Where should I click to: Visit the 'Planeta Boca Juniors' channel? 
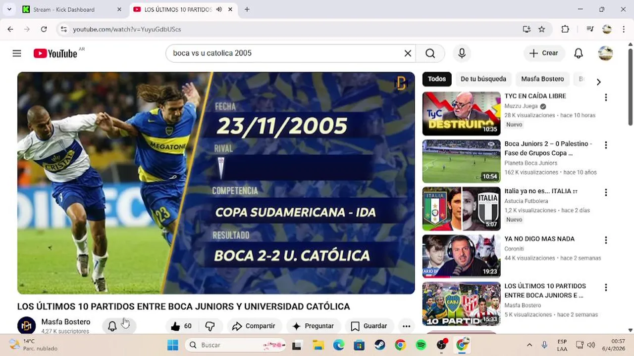tap(530, 163)
